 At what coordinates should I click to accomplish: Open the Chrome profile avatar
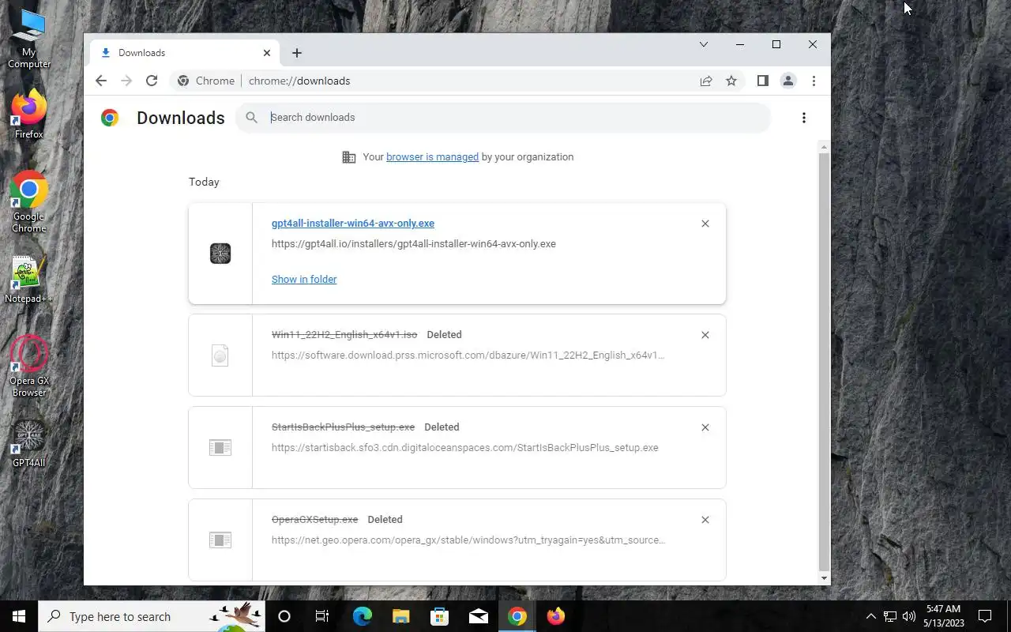click(787, 81)
